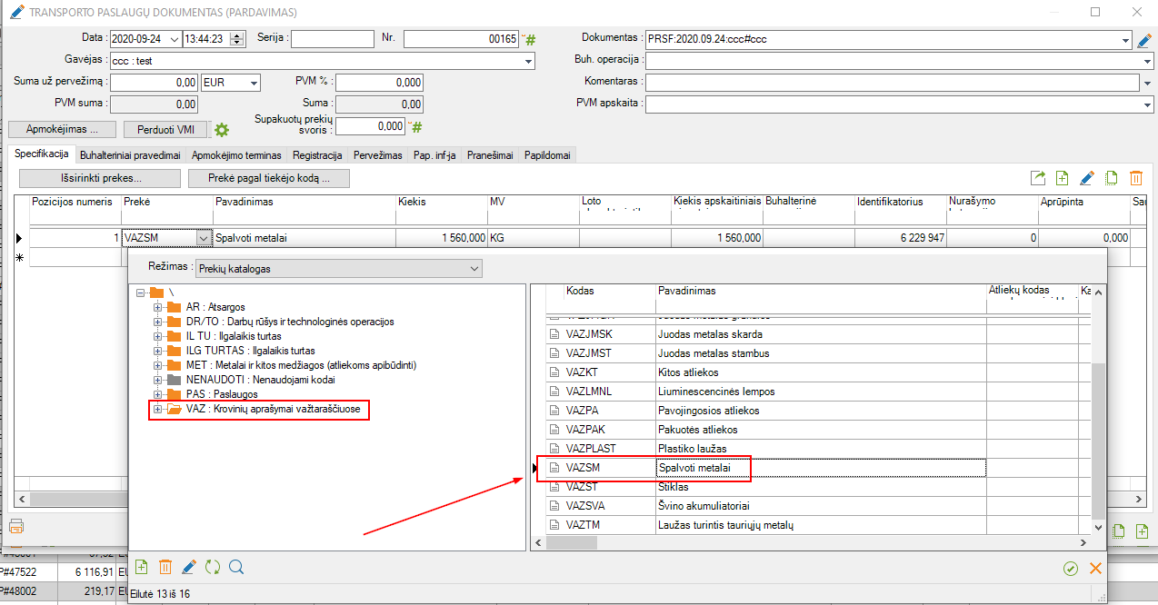Open the EUR currency dropdown
The image size is (1158, 605).
click(x=252, y=83)
